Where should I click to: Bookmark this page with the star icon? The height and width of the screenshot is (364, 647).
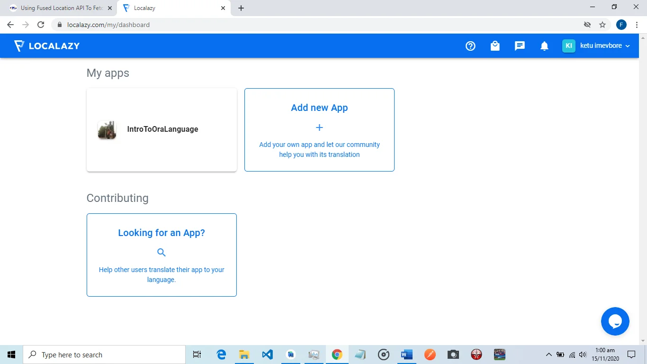coord(602,25)
